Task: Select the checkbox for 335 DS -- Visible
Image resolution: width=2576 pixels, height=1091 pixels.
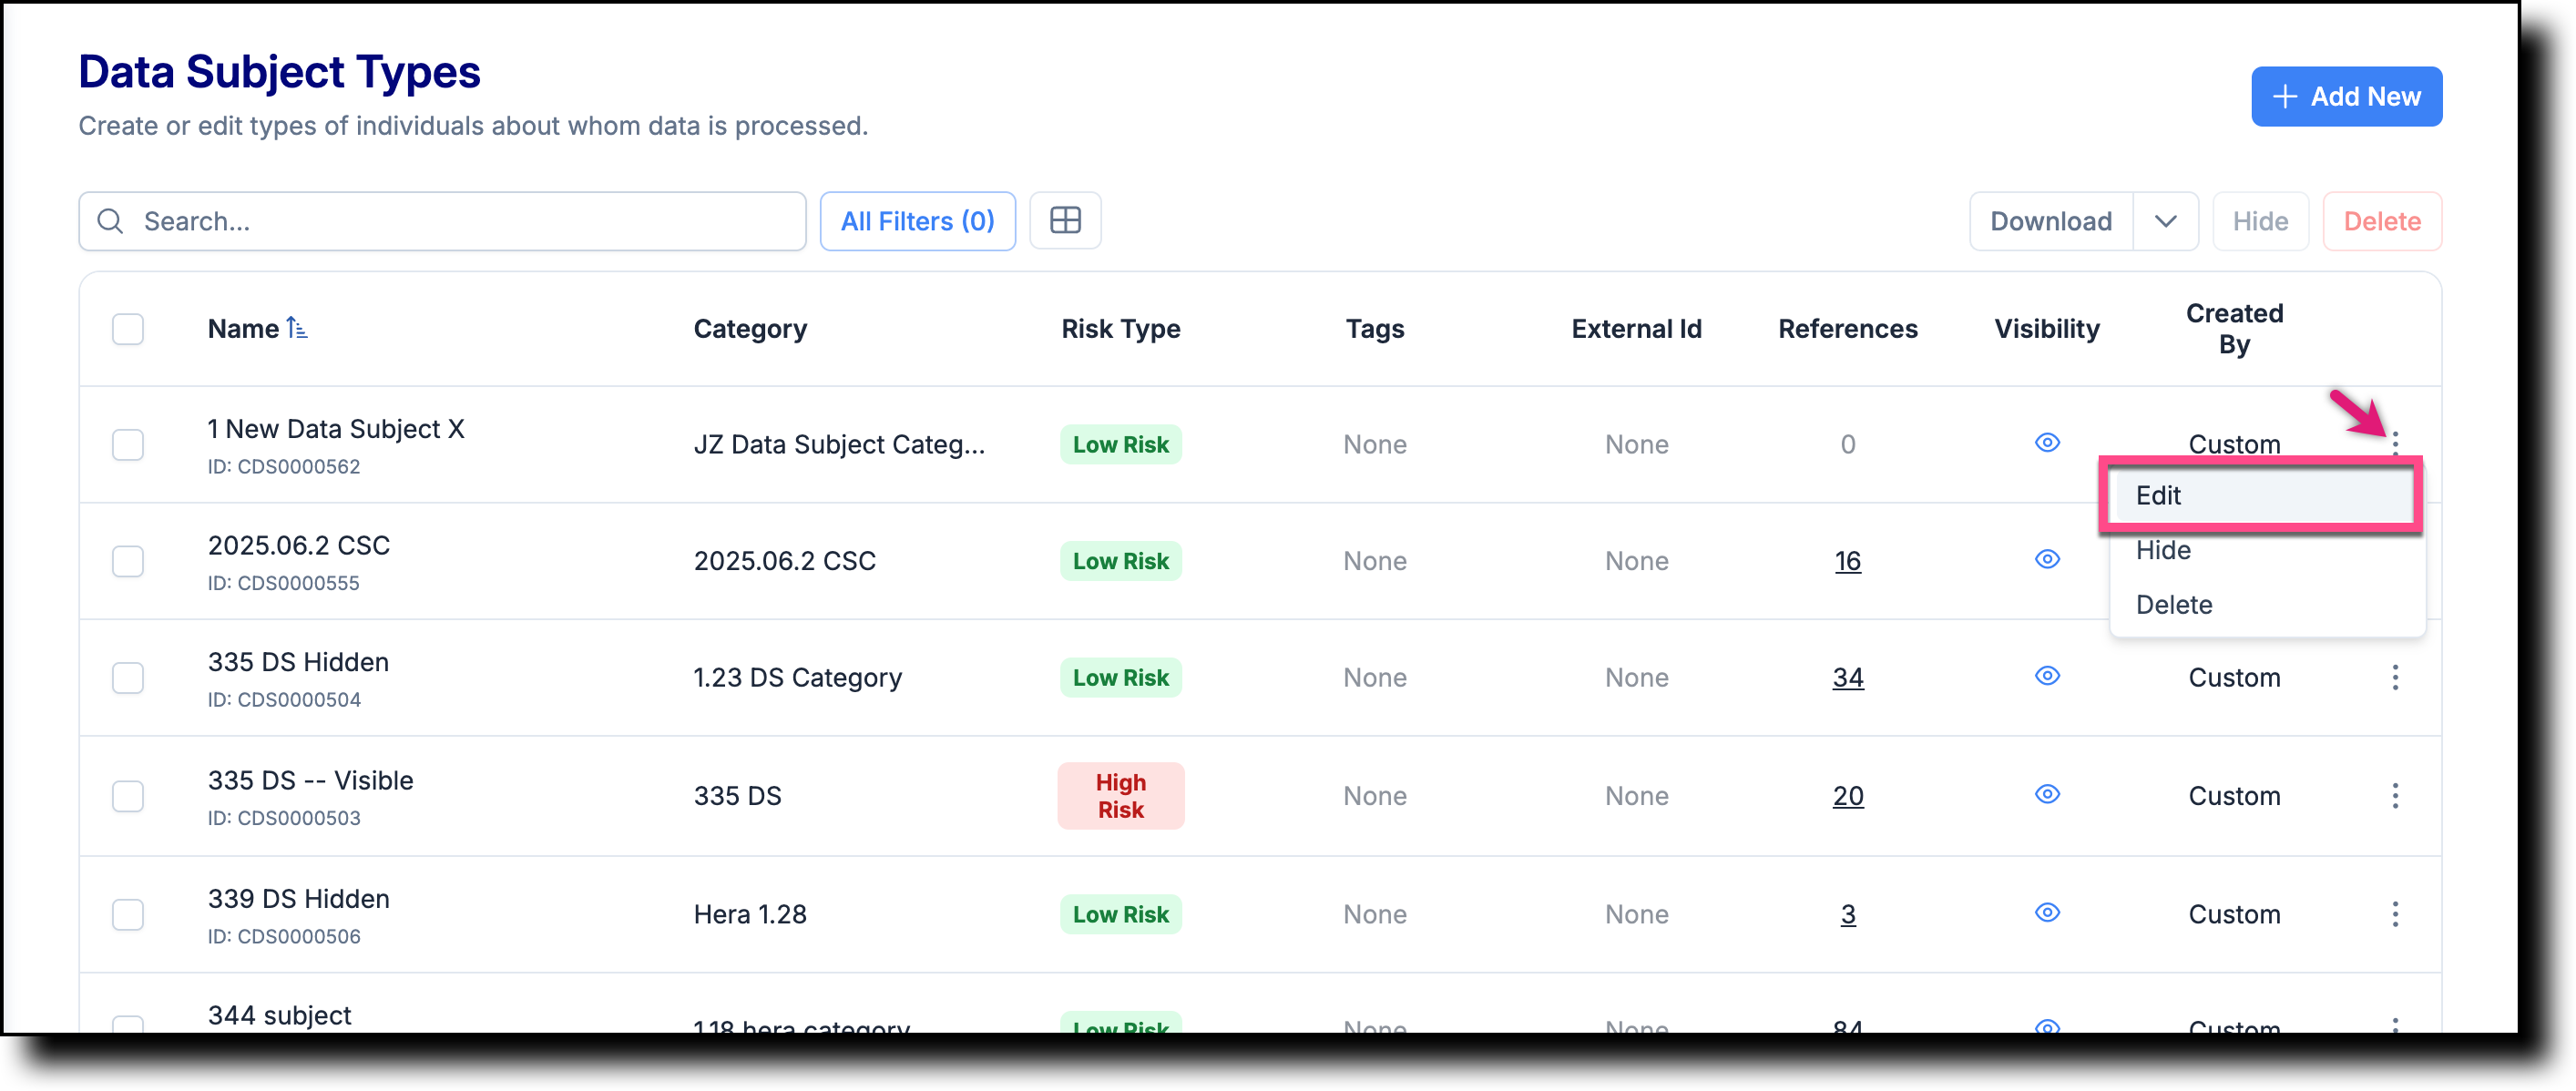Action: [x=128, y=796]
